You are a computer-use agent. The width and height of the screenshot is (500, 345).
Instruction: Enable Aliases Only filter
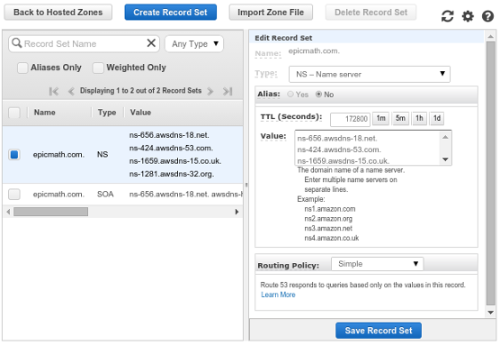[22, 68]
